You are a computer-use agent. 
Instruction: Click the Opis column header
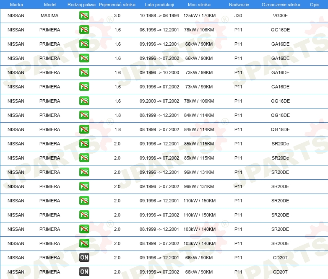[315, 5]
